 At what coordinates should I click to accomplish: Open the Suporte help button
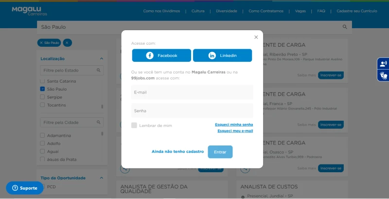pyautogui.click(x=25, y=188)
